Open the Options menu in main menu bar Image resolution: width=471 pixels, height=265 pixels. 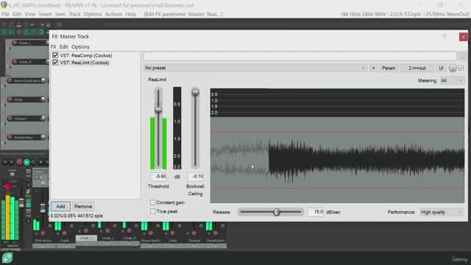(93, 14)
